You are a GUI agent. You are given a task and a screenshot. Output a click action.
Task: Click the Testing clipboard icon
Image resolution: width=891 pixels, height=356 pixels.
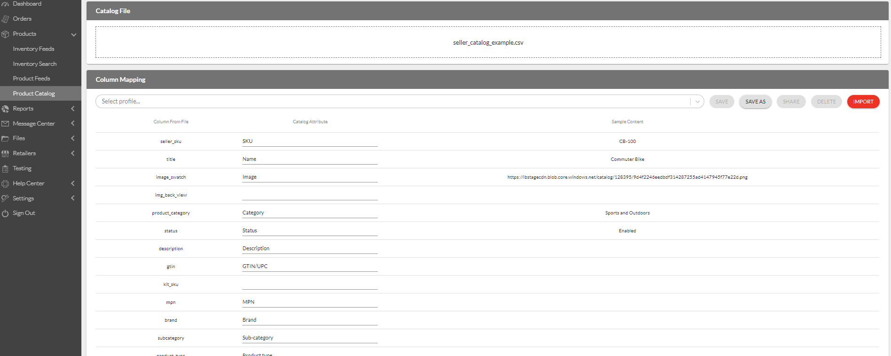click(x=5, y=169)
